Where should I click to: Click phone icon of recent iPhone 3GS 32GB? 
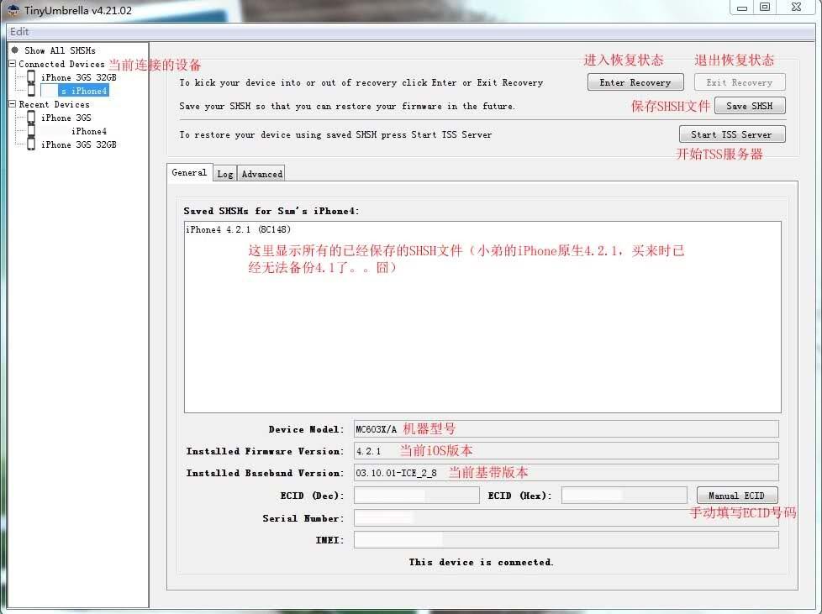tap(31, 144)
